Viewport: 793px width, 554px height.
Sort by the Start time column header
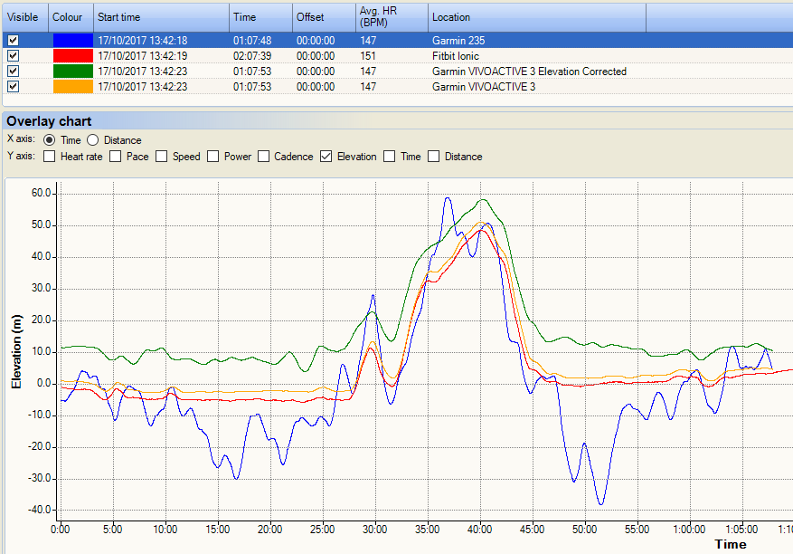point(160,17)
